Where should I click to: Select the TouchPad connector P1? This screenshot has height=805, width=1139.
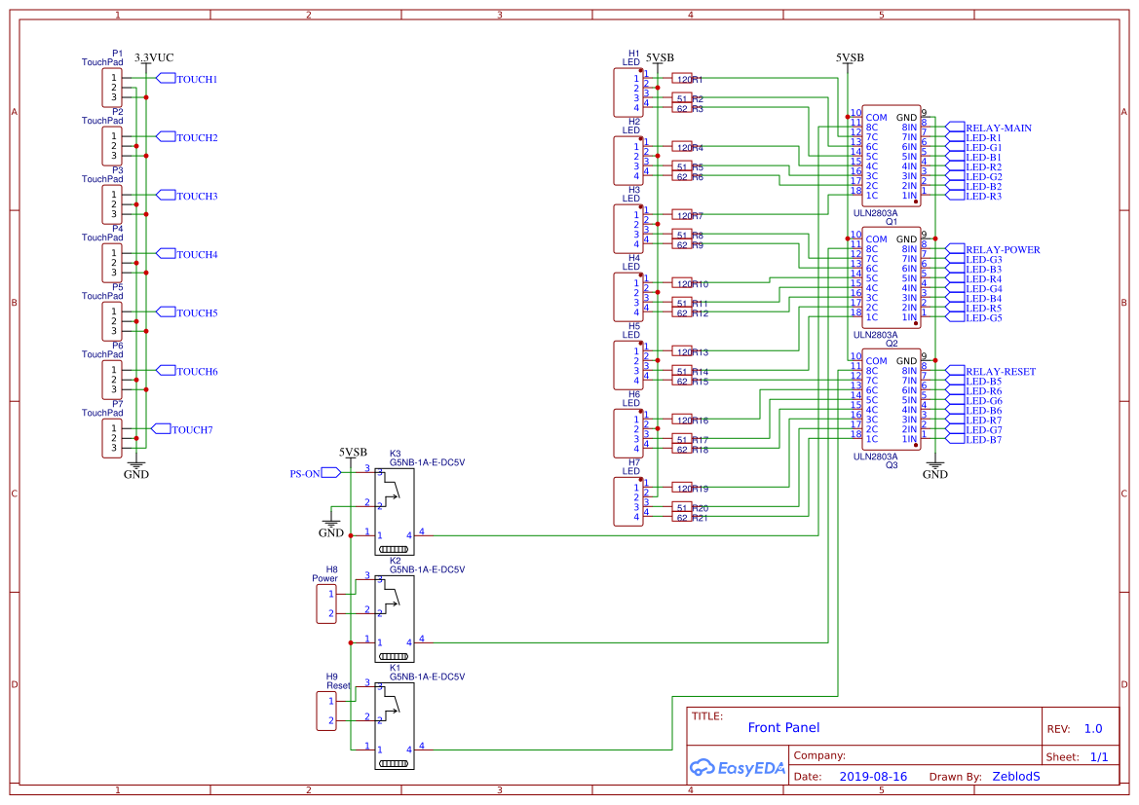110,87
